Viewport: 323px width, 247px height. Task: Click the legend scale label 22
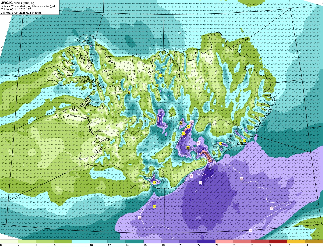pyautogui.click(x=198, y=245)
